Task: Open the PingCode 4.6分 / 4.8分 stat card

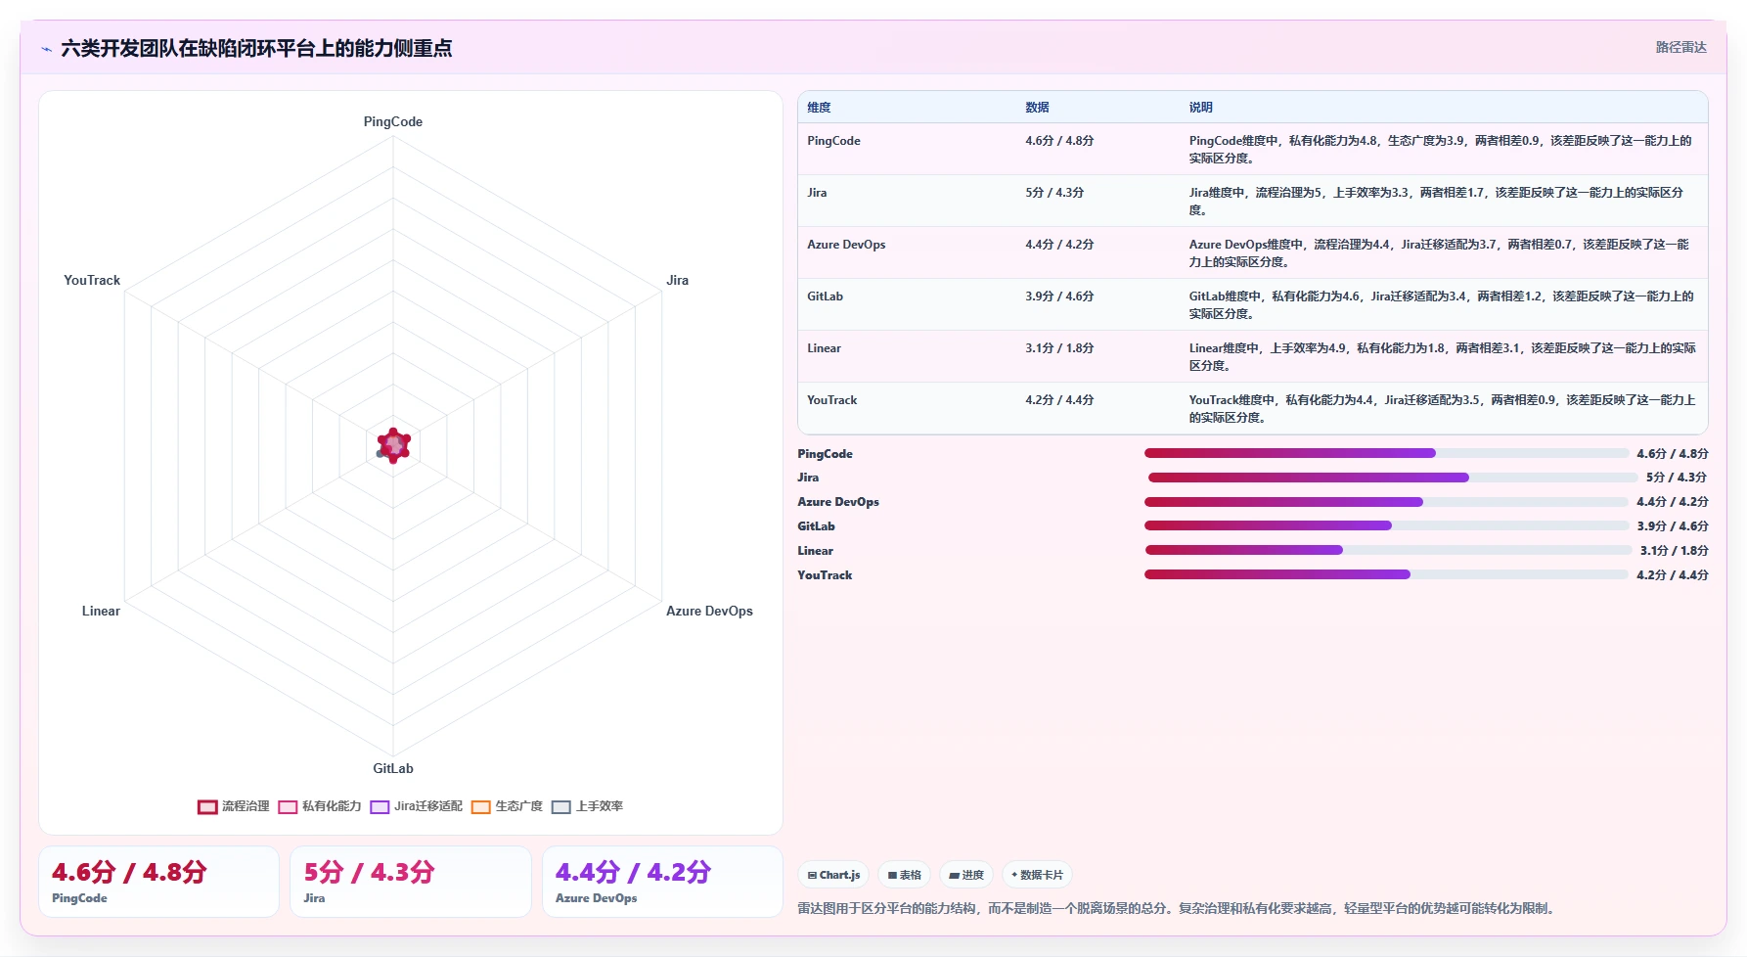Action: pyautogui.click(x=158, y=882)
